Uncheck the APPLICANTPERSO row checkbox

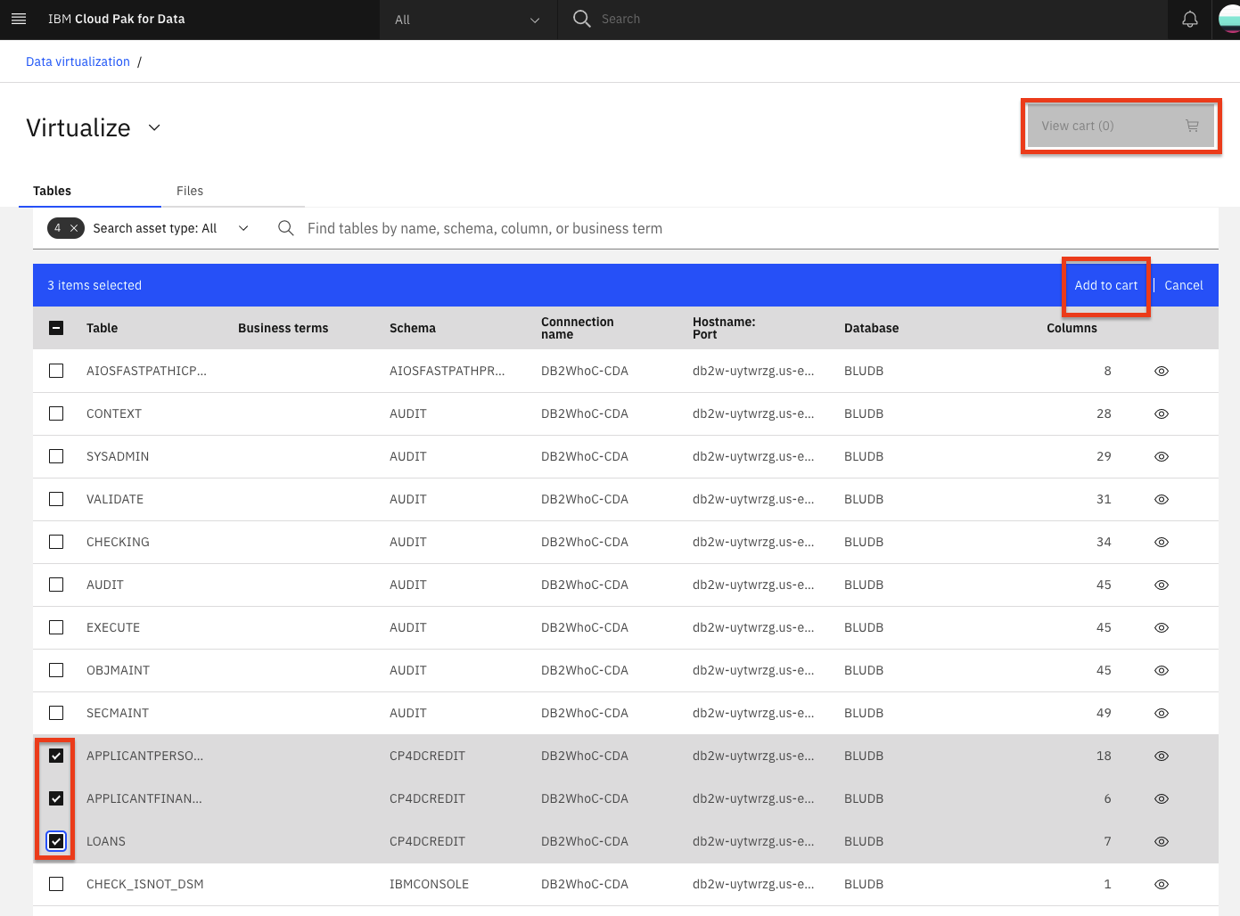pyautogui.click(x=56, y=756)
